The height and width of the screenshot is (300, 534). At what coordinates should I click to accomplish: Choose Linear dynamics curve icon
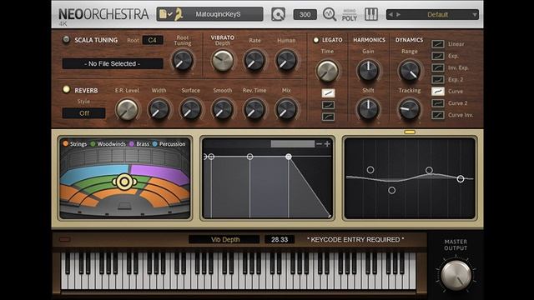438,44
